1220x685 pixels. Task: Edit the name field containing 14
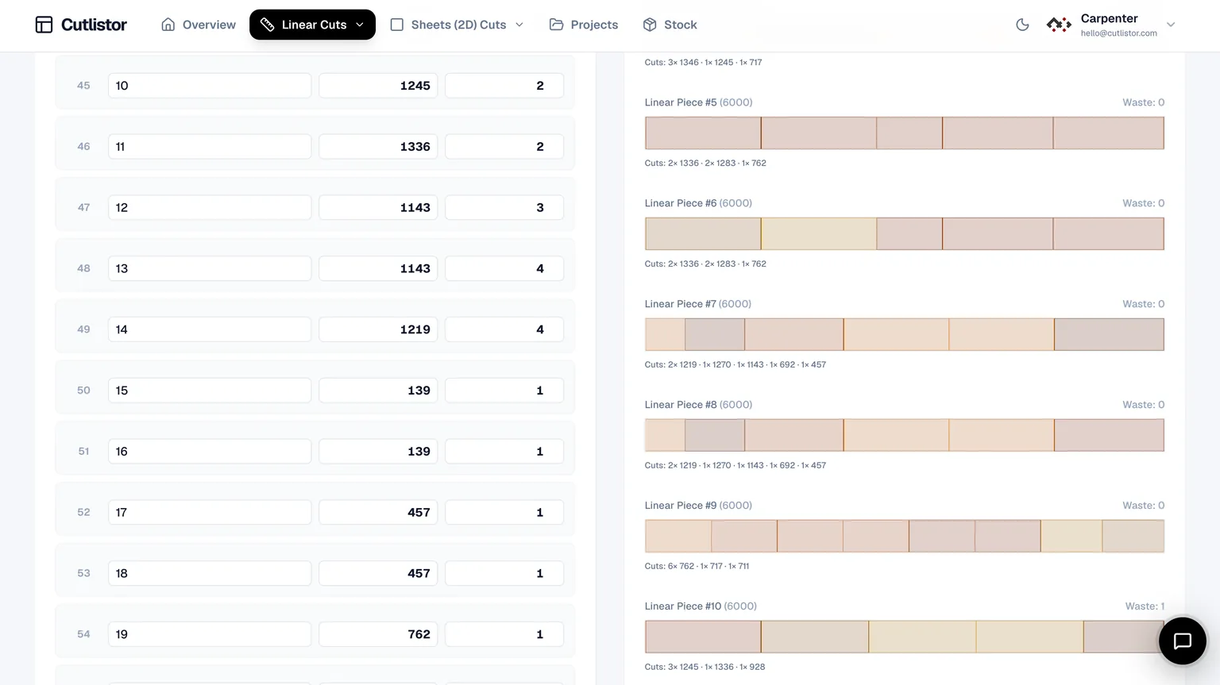pyautogui.click(x=210, y=329)
